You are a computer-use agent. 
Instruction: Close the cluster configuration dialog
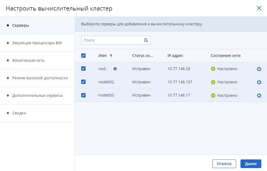(259, 8)
